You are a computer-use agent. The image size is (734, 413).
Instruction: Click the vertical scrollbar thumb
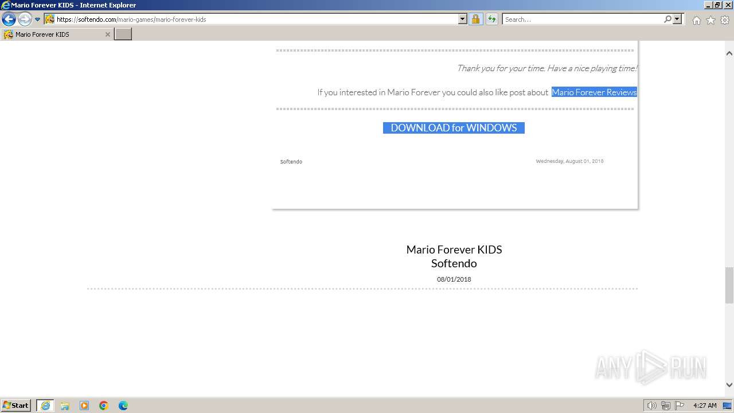pos(729,285)
